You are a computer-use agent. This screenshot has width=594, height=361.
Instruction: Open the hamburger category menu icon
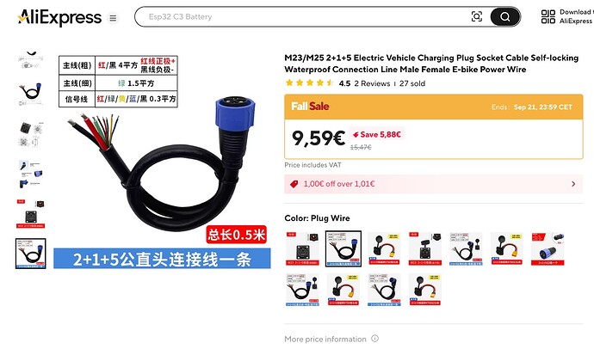[x=113, y=18]
